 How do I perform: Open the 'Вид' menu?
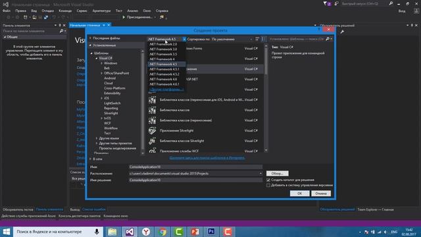(x=34, y=11)
